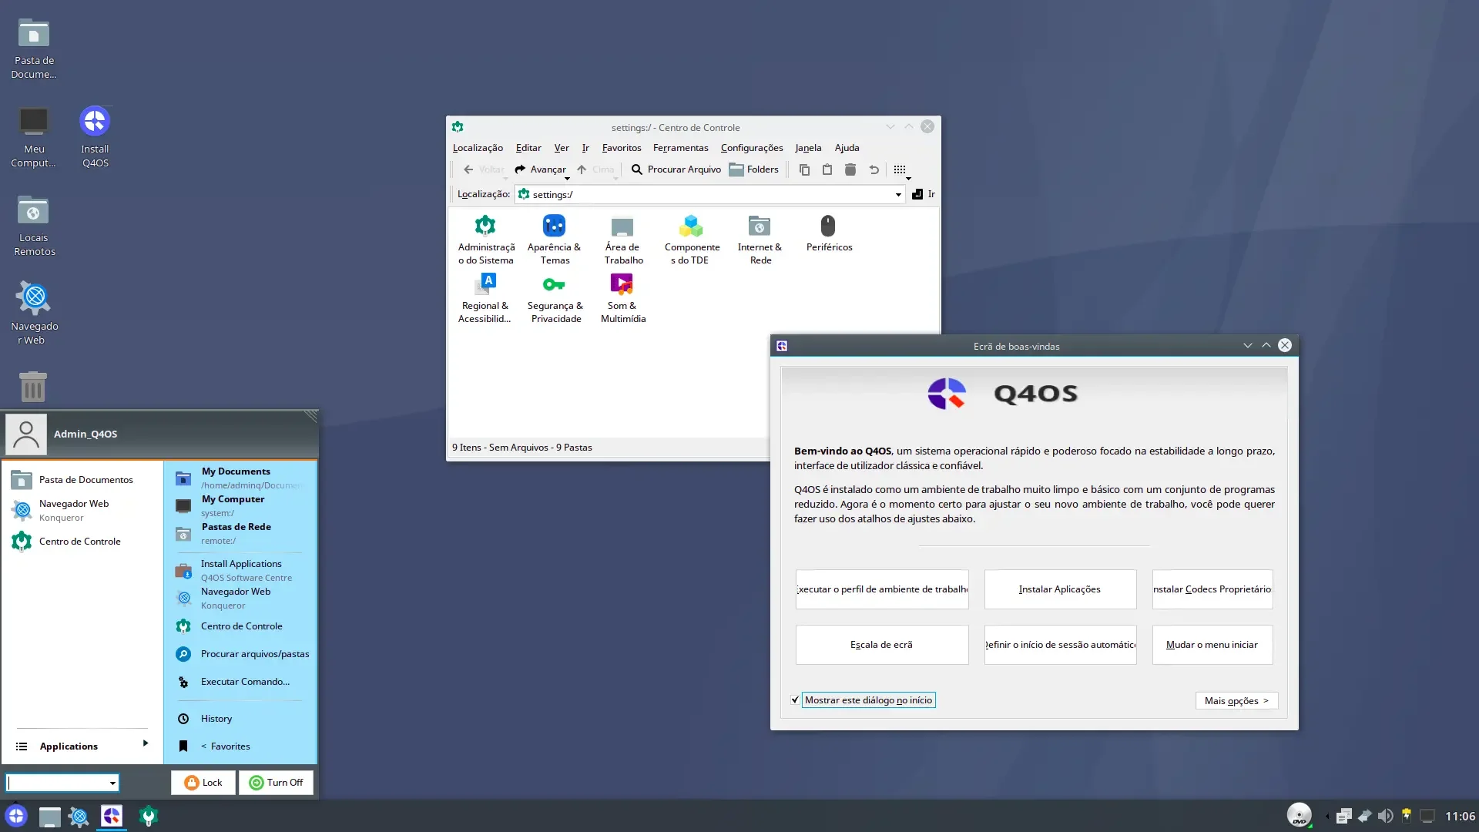The image size is (1479, 832).
Task: Expand the Localização address bar dropdown
Action: pos(898,195)
